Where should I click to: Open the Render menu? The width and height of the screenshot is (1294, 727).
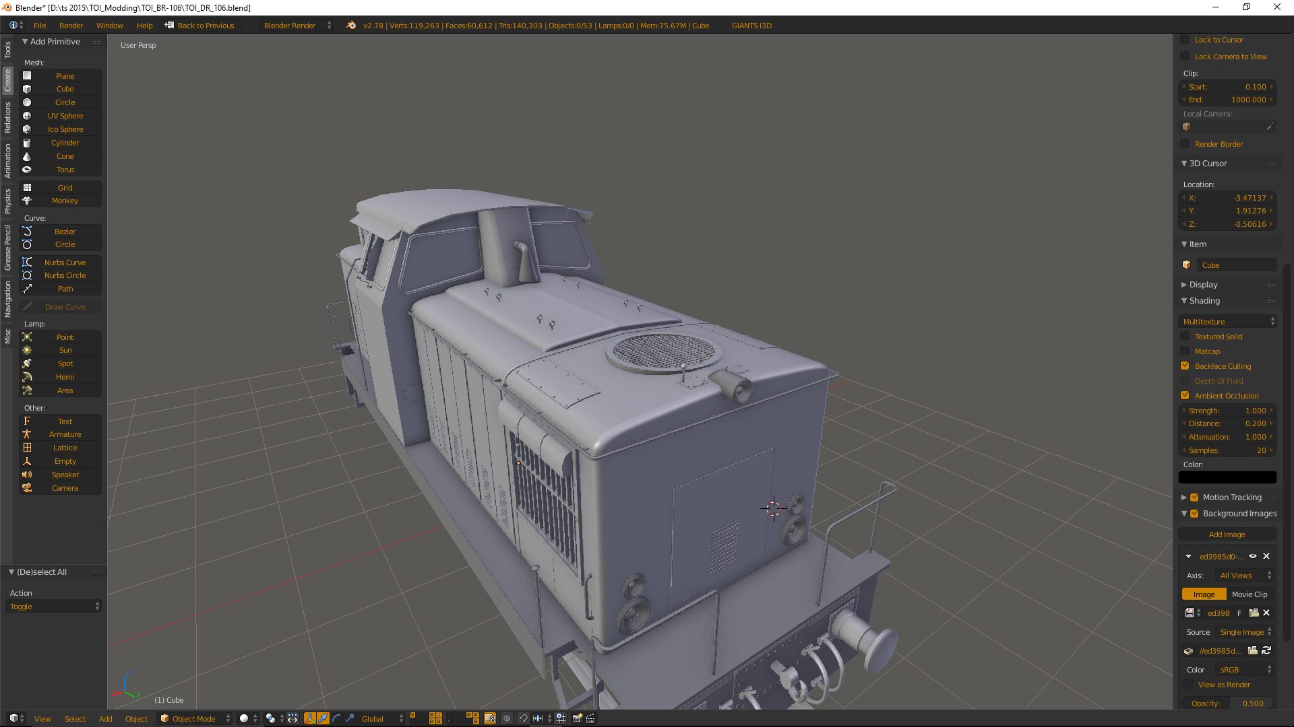(x=71, y=26)
